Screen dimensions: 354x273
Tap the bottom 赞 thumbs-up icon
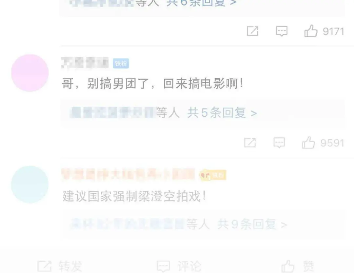coord(288,266)
